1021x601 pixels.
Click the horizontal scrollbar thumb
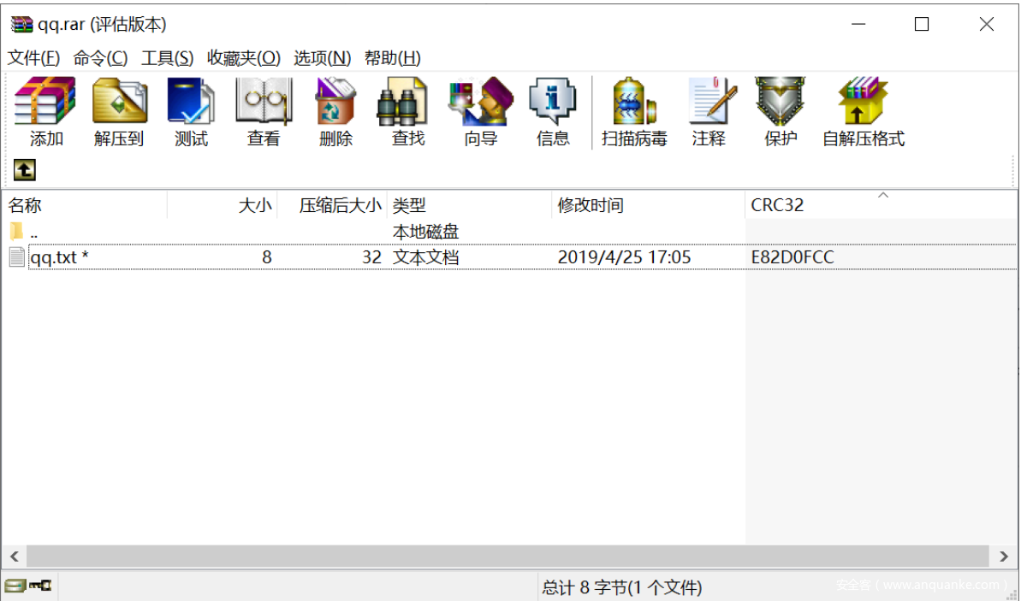(x=508, y=557)
